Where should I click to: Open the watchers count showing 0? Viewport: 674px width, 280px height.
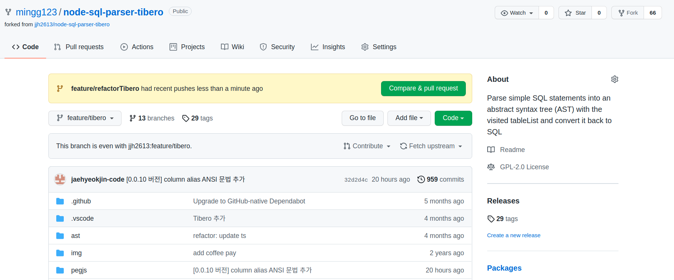tap(546, 13)
